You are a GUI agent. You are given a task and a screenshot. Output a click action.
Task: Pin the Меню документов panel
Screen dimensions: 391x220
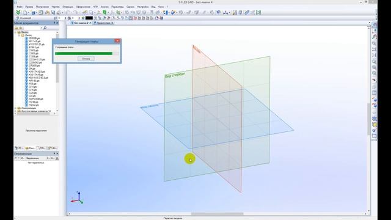(x=54, y=23)
